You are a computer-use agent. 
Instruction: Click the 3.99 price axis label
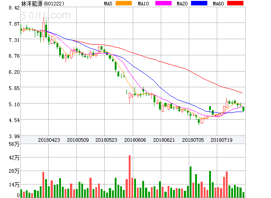pyautogui.click(x=14, y=136)
